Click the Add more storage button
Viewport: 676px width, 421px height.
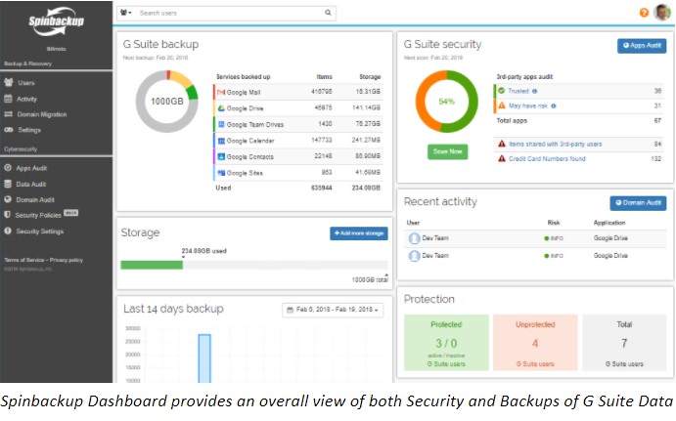tap(359, 233)
